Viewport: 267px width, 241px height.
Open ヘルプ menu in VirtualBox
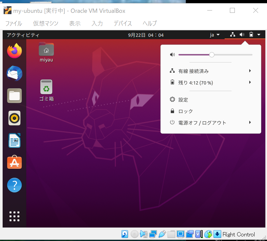tap(150, 23)
